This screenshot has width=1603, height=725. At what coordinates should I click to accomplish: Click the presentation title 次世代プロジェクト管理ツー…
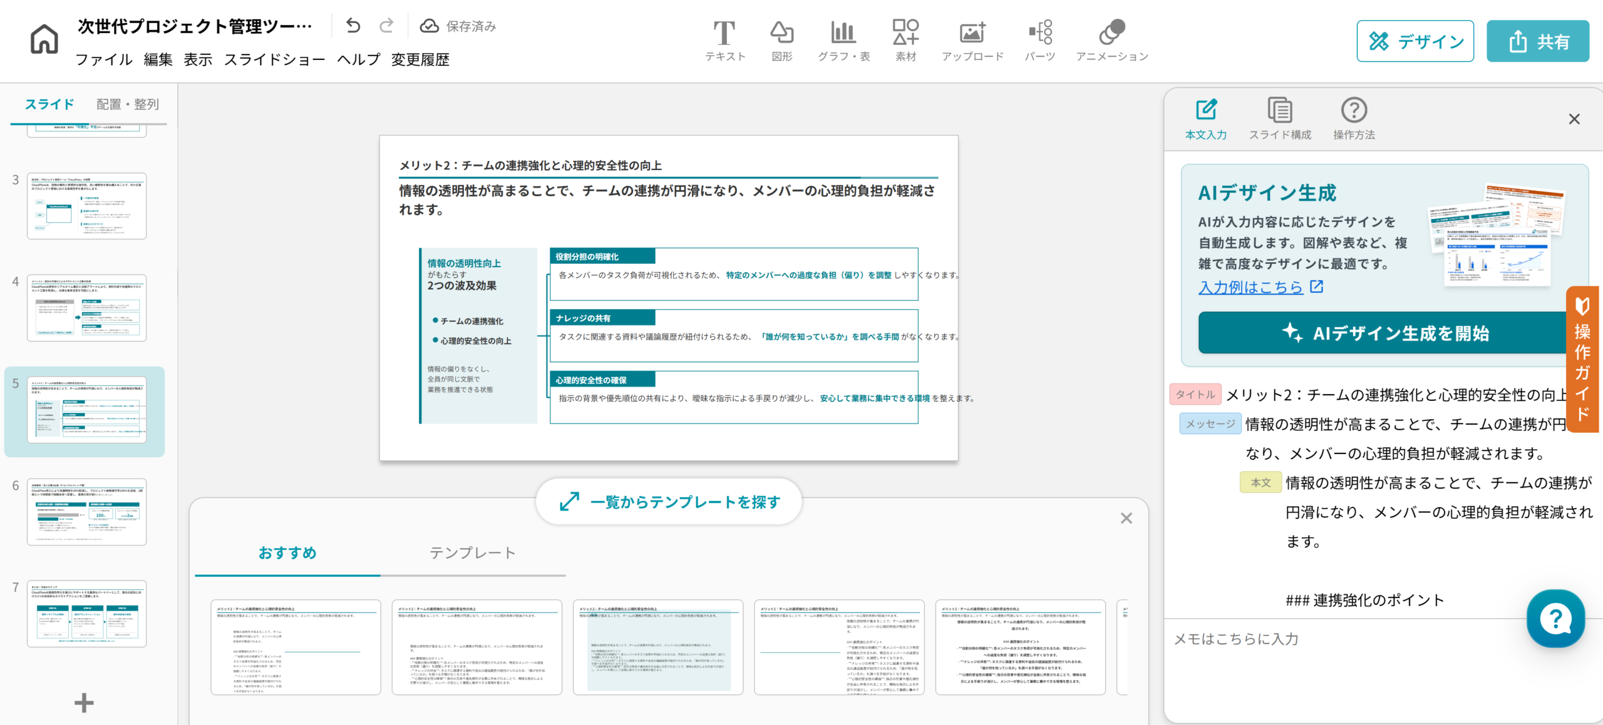coord(195,26)
